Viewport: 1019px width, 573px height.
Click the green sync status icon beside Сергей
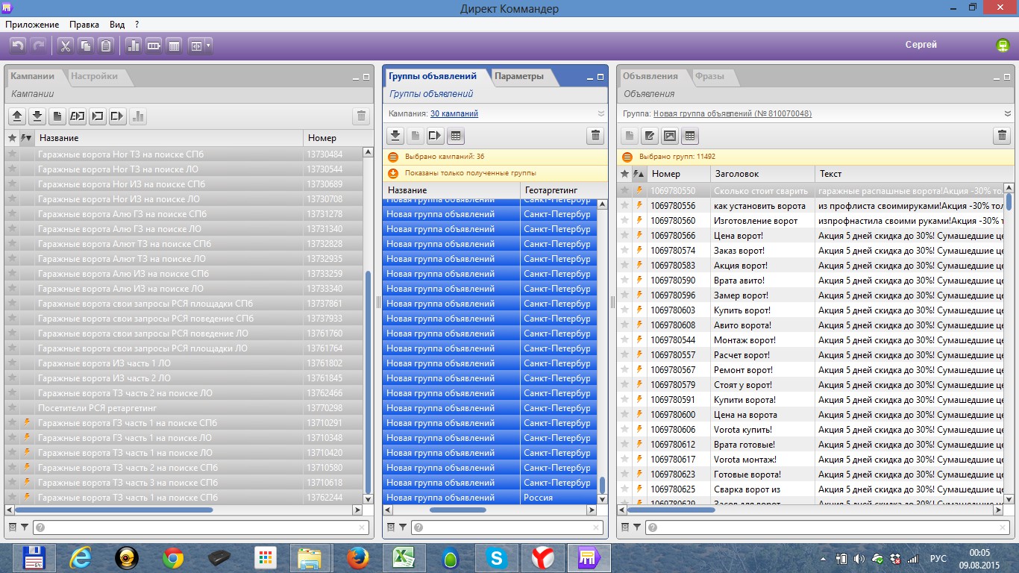point(1003,46)
